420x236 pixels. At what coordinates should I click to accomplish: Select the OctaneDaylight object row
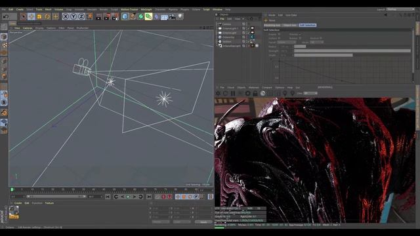point(232,46)
